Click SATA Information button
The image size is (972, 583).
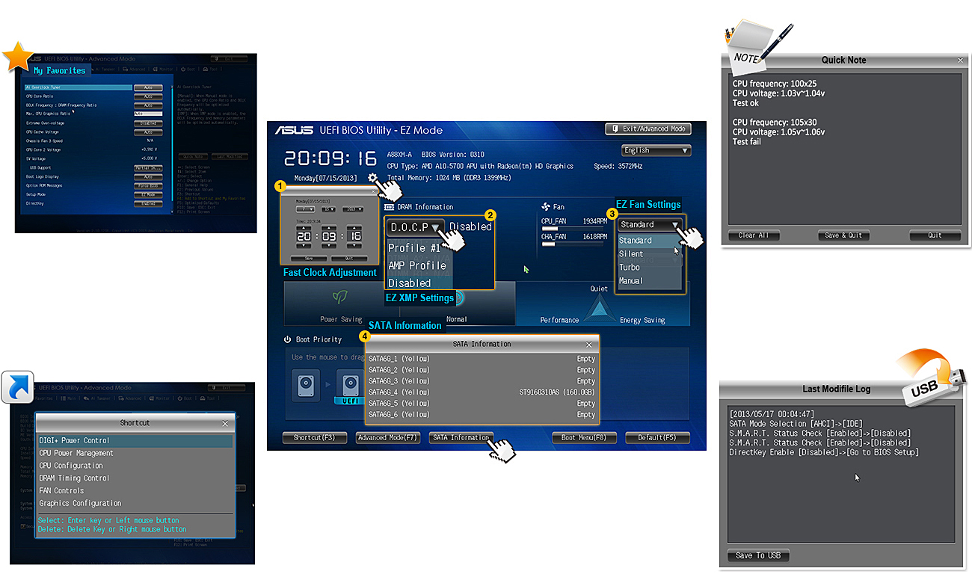coord(461,438)
